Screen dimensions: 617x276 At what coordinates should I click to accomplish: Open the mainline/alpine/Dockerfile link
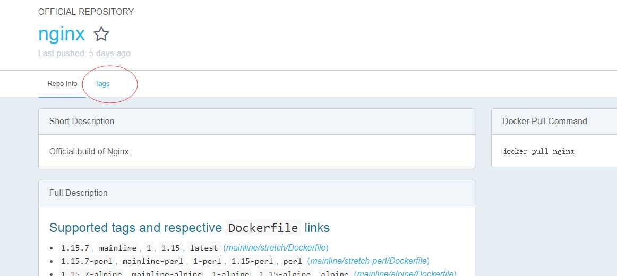(405, 273)
